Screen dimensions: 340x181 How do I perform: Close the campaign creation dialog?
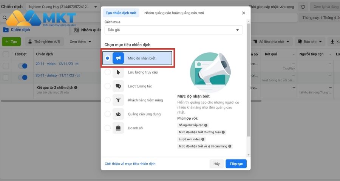coord(243,13)
